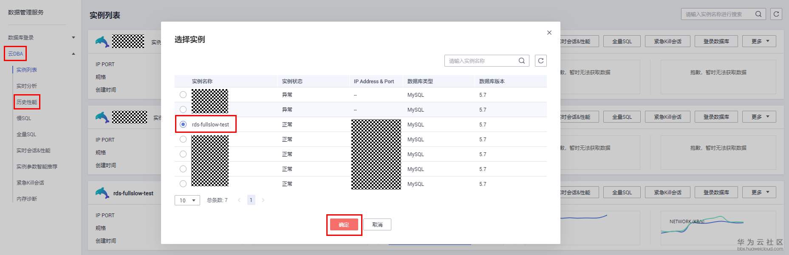Click the top-right page refresh icon
This screenshot has height=255, width=789.
[776, 14]
